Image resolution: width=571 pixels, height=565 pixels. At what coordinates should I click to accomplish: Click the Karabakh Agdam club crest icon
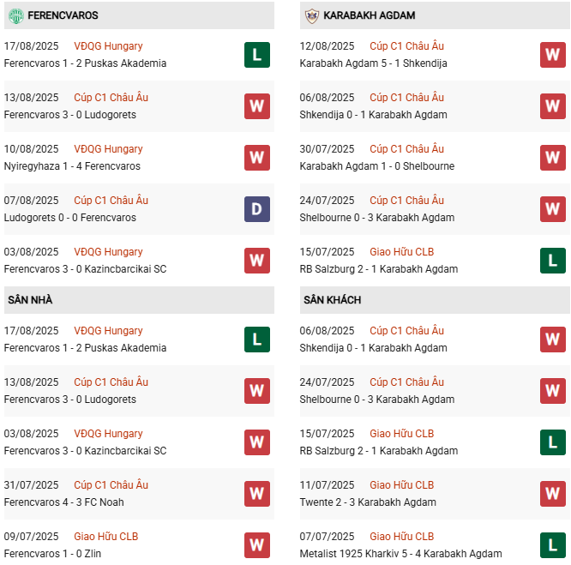click(311, 15)
